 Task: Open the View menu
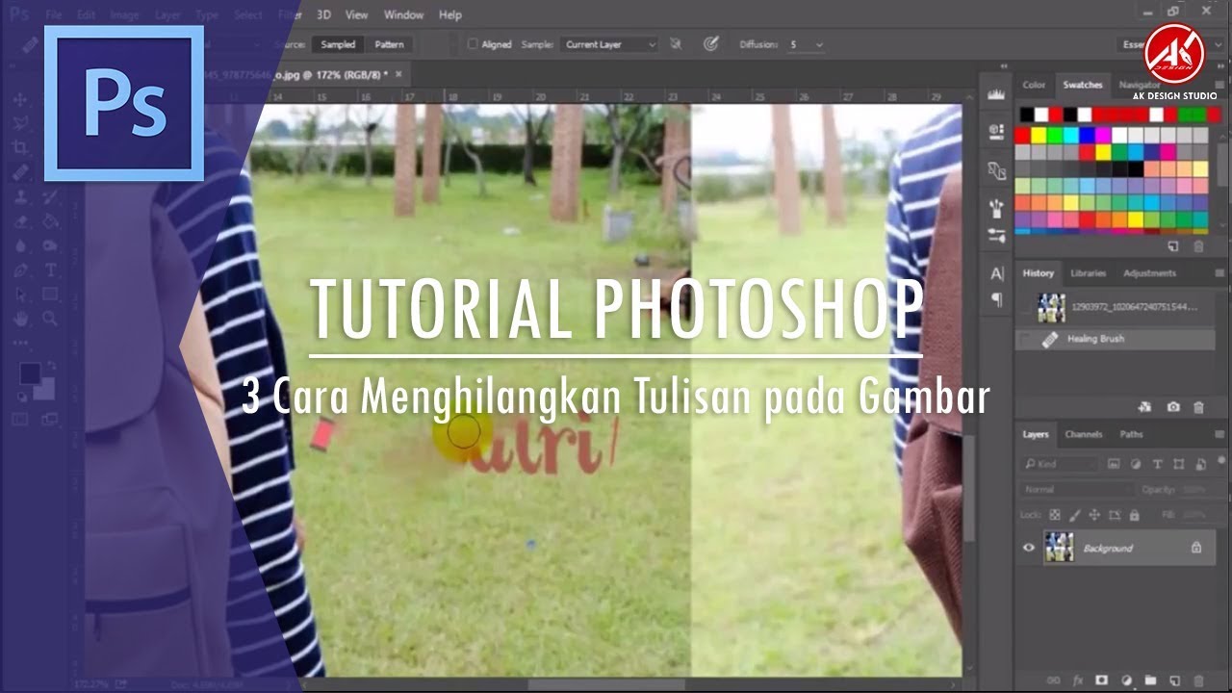pyautogui.click(x=357, y=14)
